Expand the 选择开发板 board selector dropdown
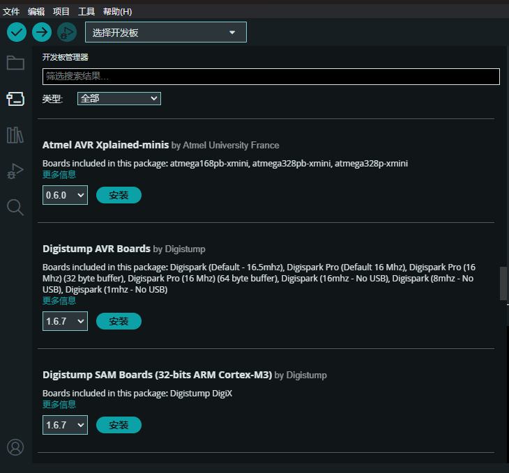This screenshot has height=473, width=509. [x=165, y=33]
